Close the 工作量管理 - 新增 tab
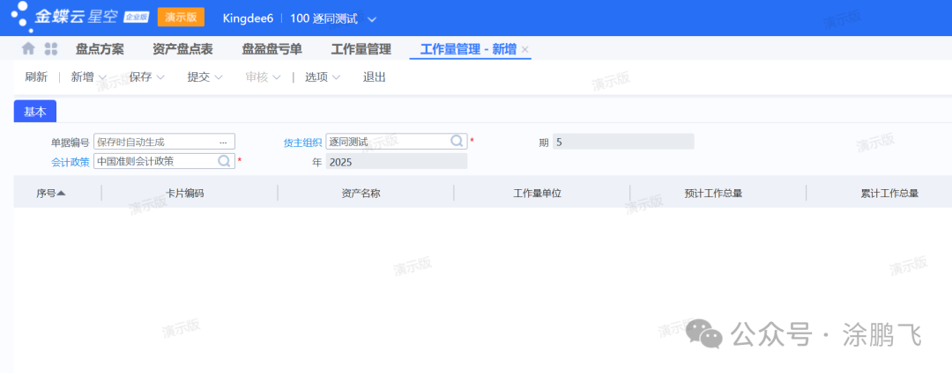The width and height of the screenshot is (952, 373). 525,50
